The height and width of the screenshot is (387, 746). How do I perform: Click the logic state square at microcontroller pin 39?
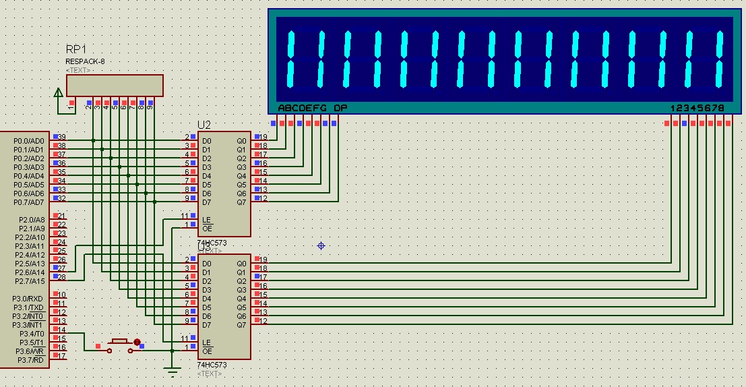tap(56, 137)
